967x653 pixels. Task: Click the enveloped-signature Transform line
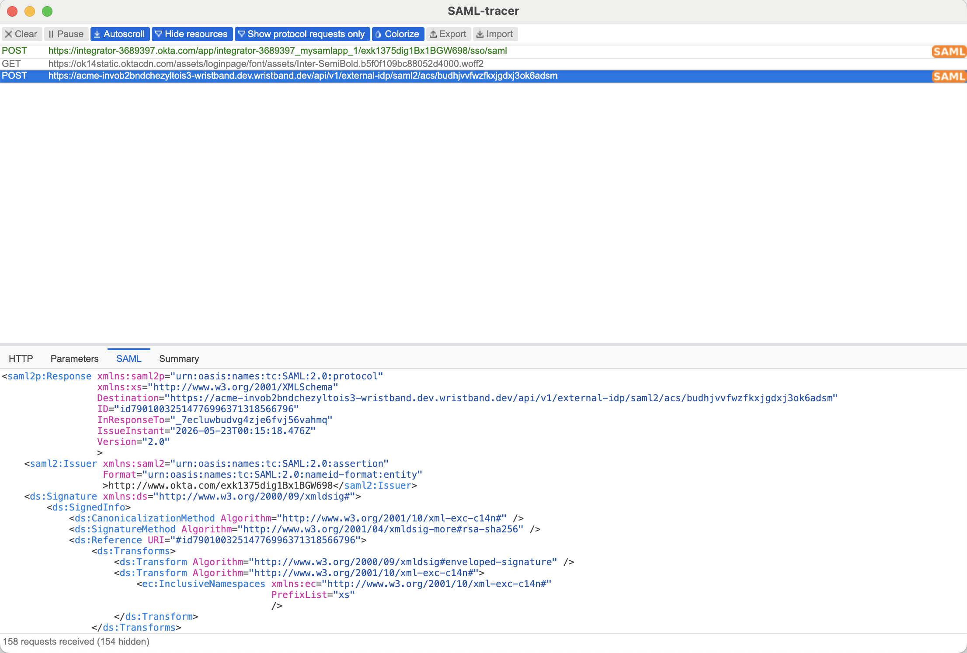tap(344, 562)
